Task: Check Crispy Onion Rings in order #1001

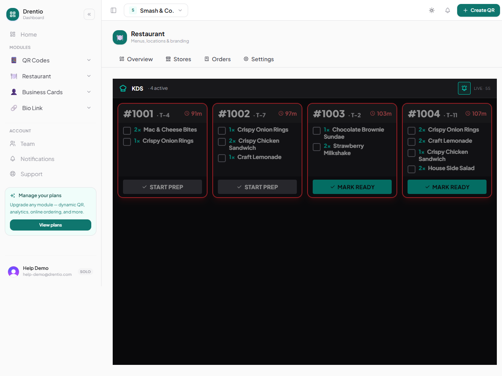Action: pos(127,142)
